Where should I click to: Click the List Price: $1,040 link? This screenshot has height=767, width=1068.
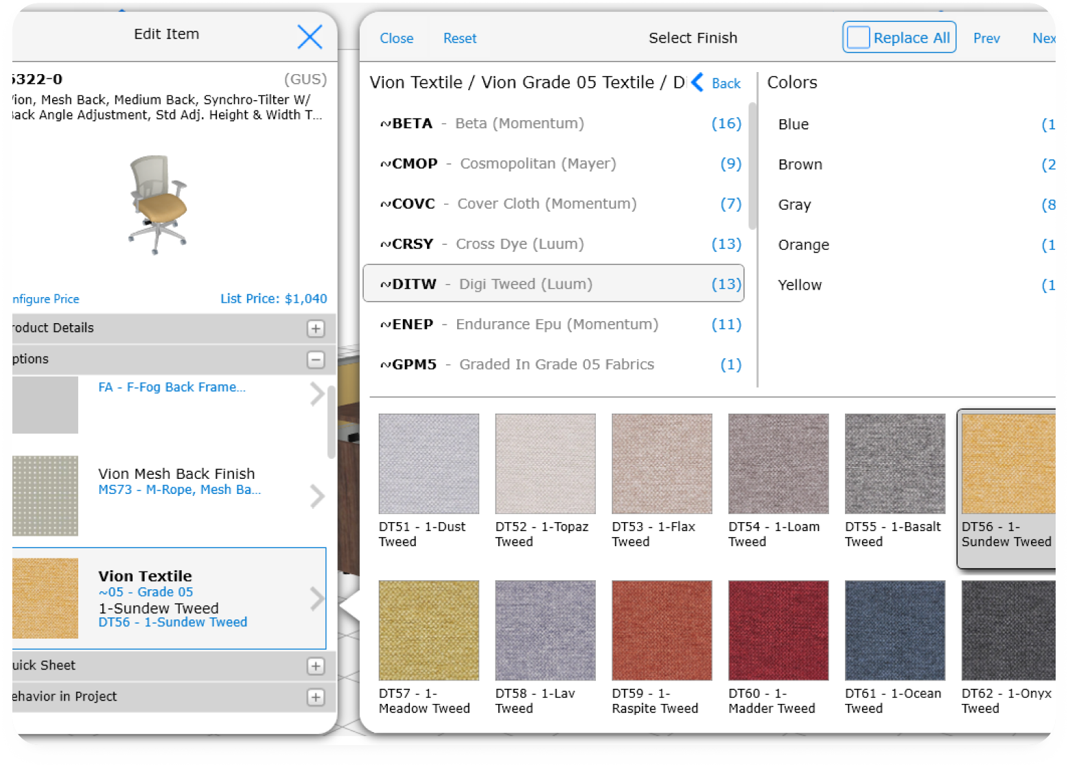click(x=273, y=298)
